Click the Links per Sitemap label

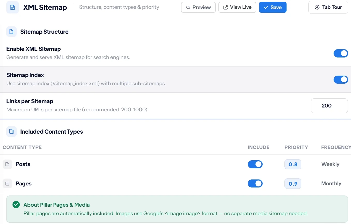click(x=30, y=101)
